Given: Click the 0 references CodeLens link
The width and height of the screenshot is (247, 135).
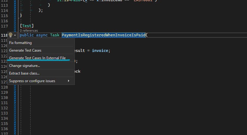Looking at the screenshot, I should [x=29, y=31].
